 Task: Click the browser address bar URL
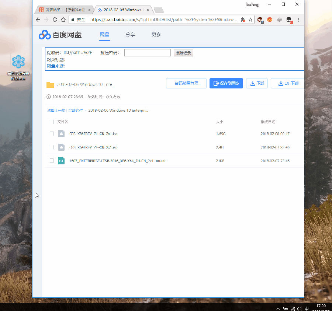click(163, 20)
